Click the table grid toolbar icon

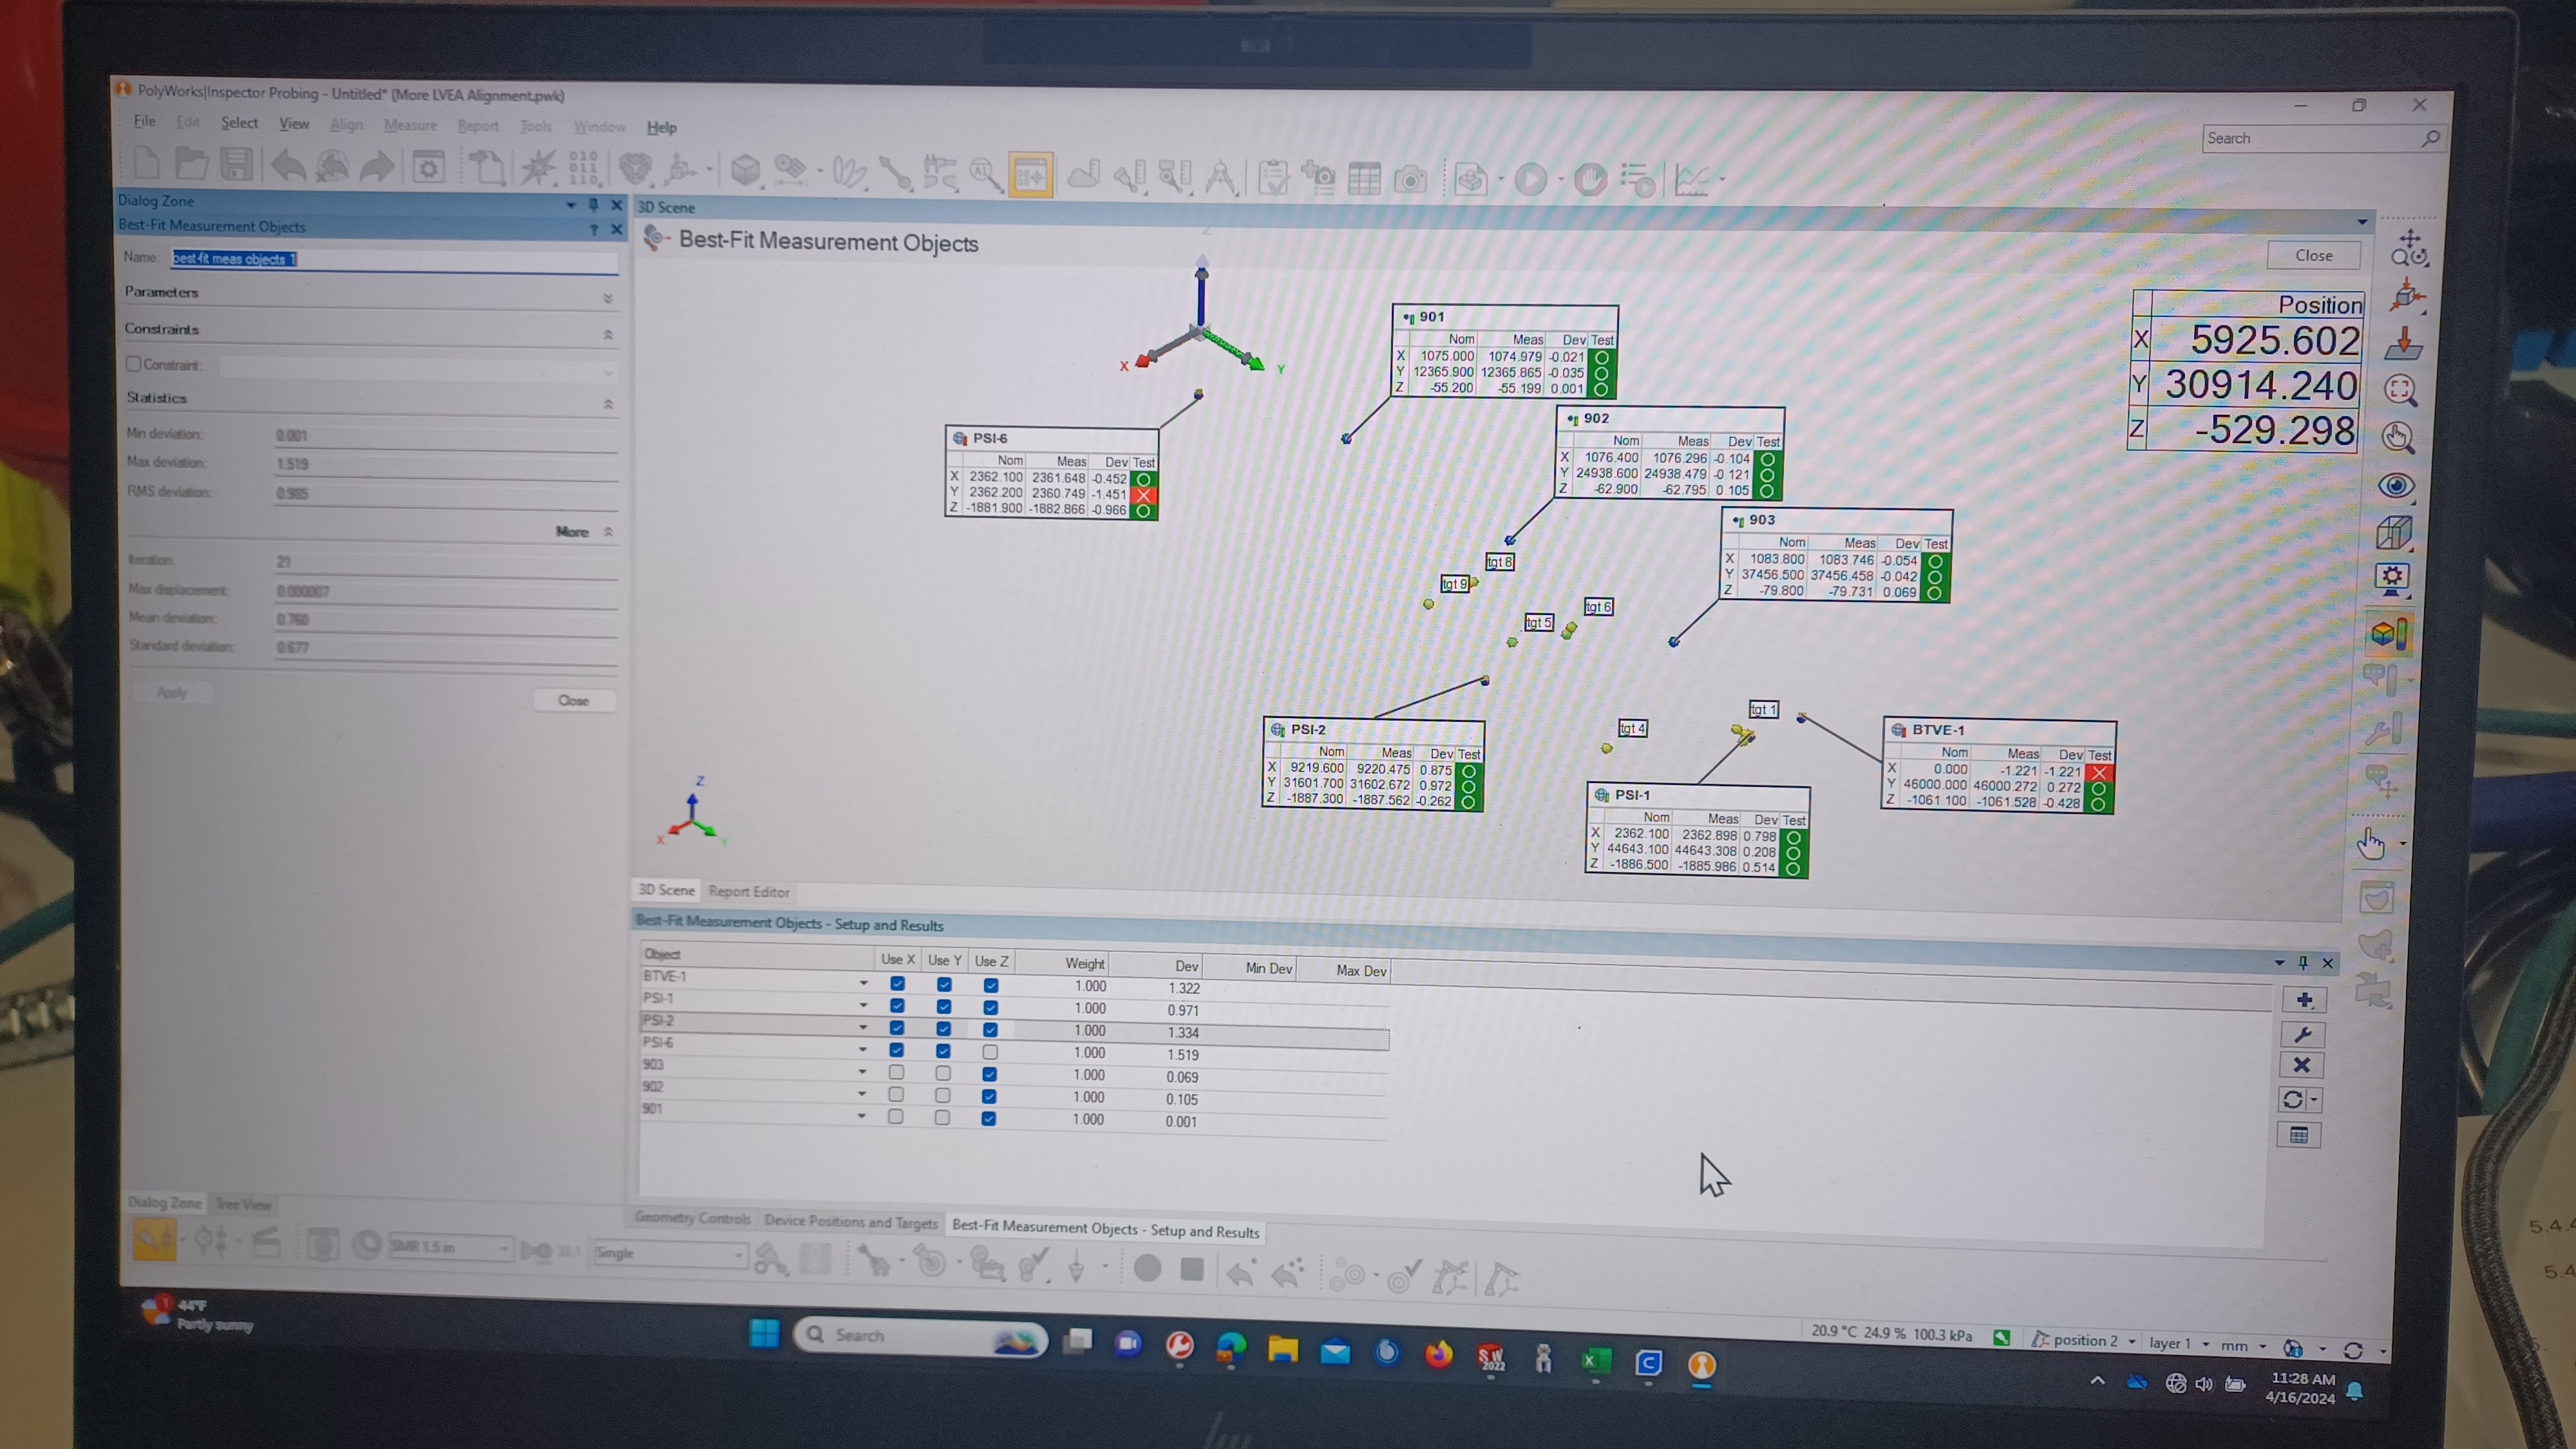[1364, 180]
